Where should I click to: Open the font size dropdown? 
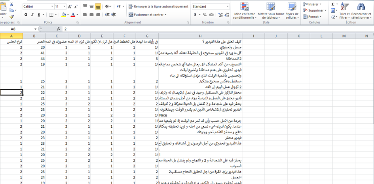click(63, 7)
